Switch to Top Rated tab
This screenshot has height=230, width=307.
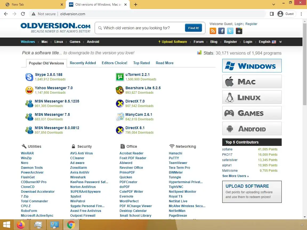142,63
